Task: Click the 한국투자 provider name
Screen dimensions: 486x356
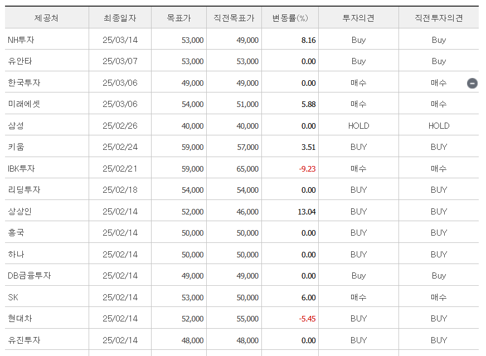Action: [24, 82]
